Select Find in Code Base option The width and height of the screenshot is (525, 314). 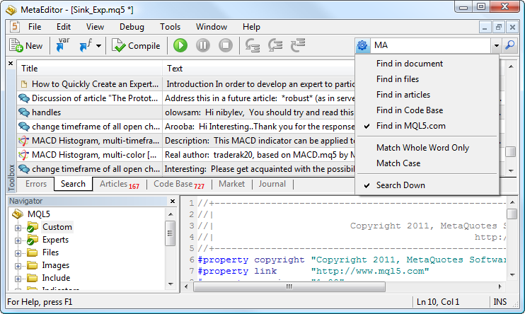tap(427, 110)
